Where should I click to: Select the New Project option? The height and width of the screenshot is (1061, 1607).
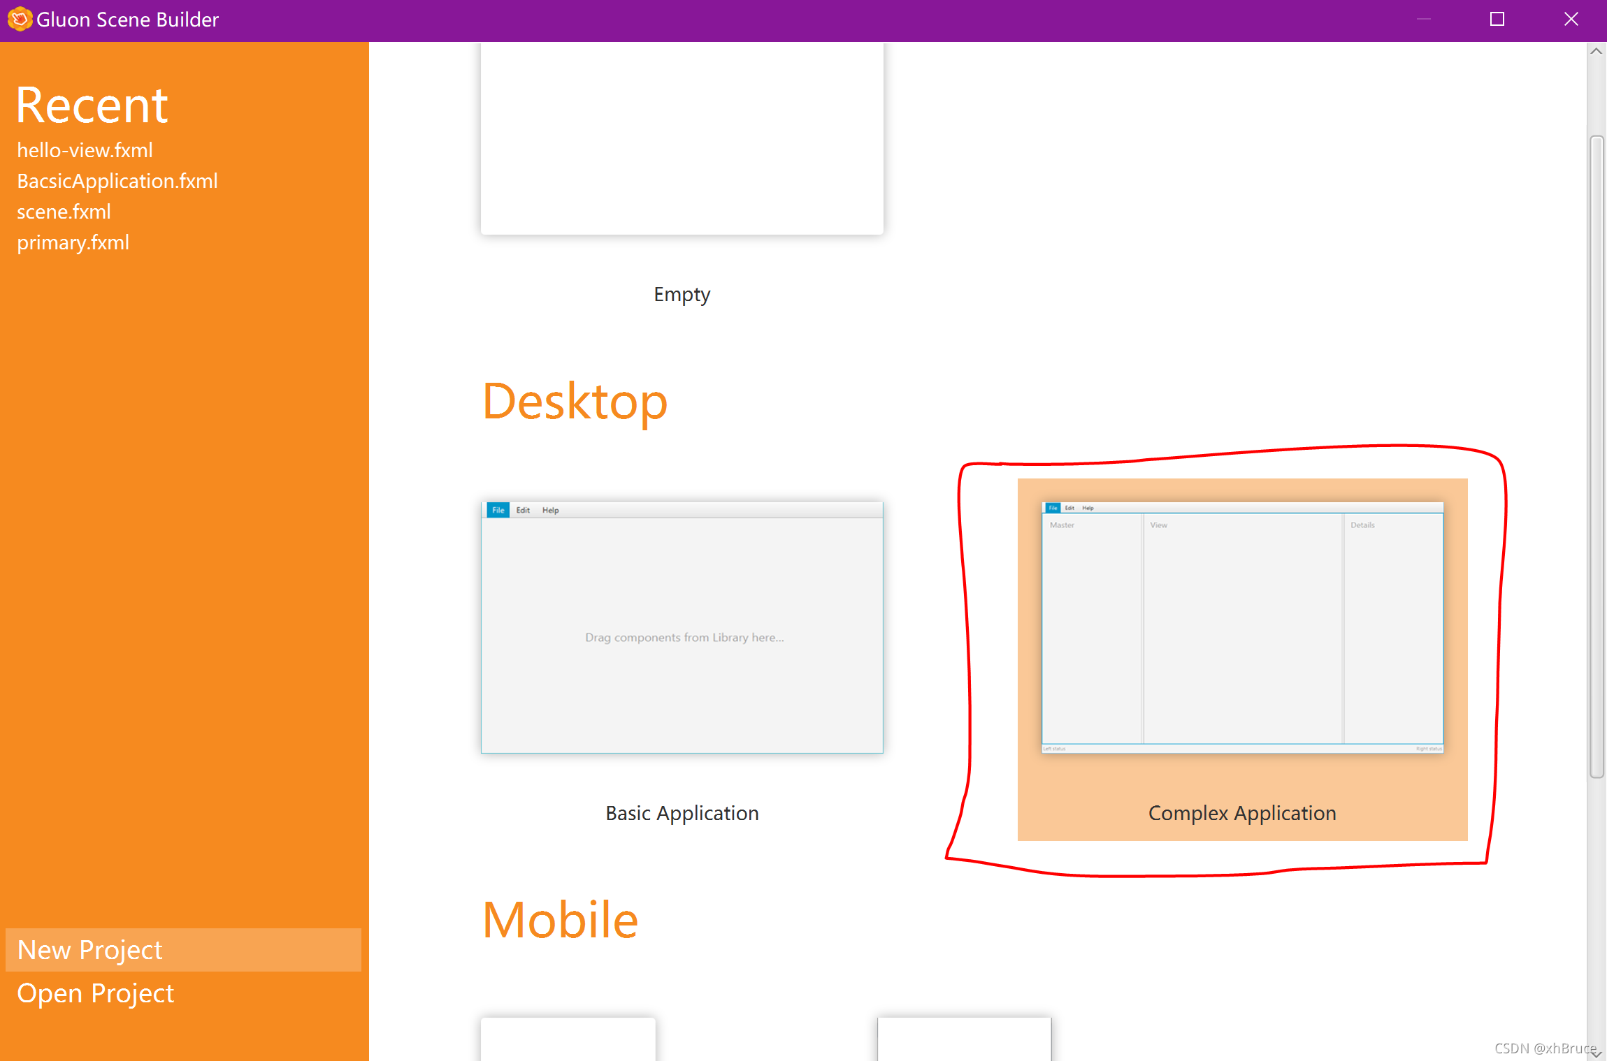point(89,950)
